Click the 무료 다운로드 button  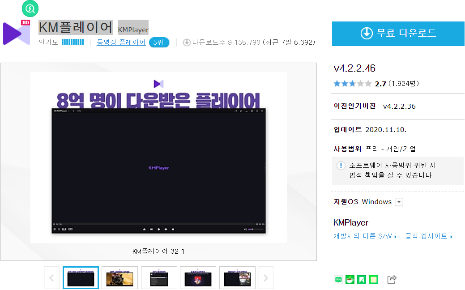coord(398,34)
